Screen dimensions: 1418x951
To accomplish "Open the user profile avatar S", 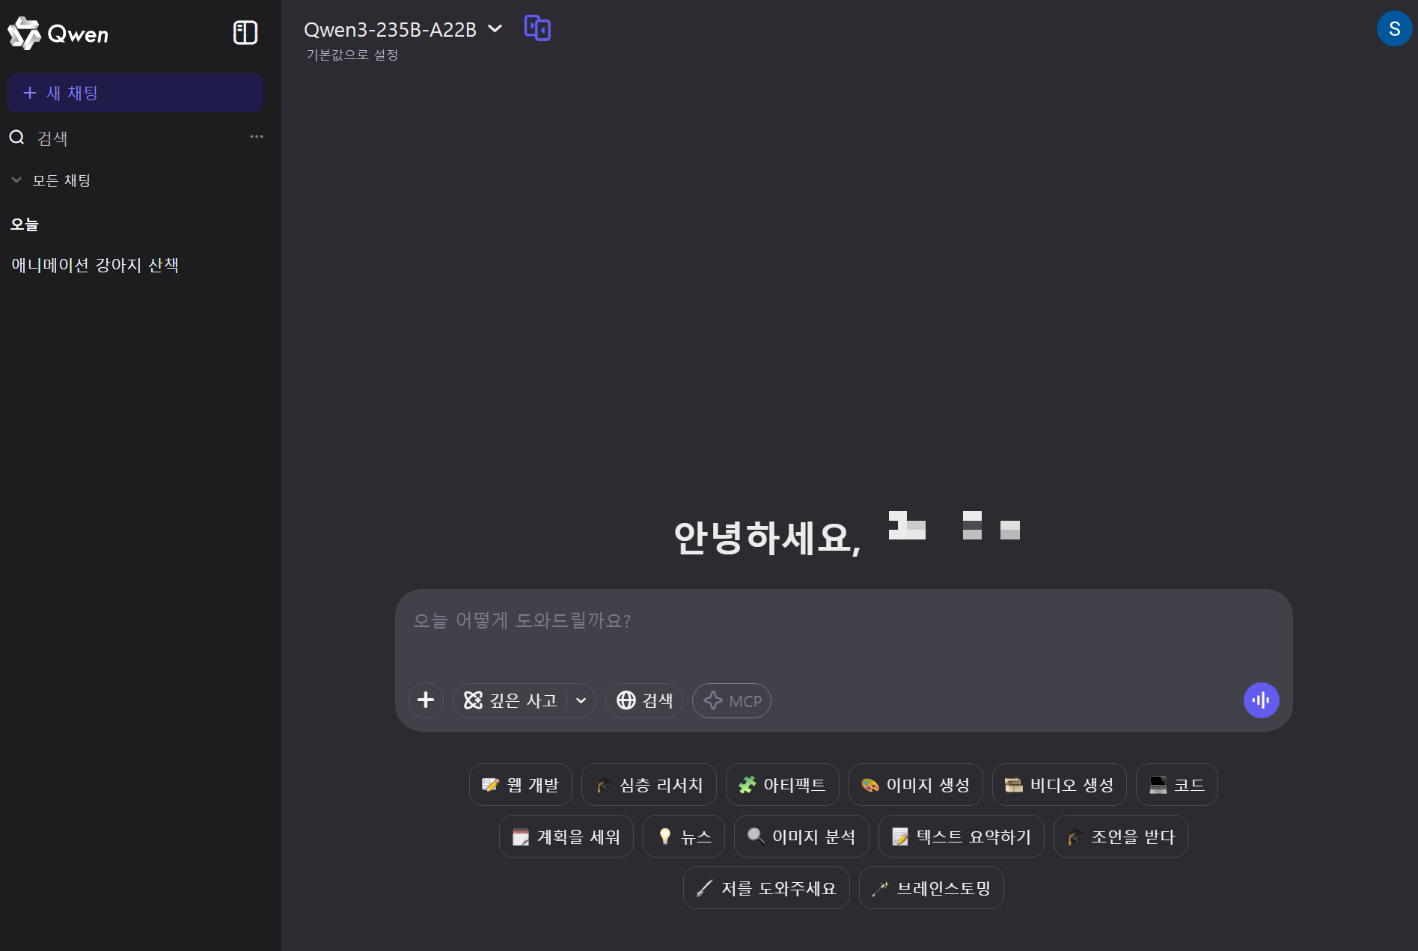I will pos(1394,28).
